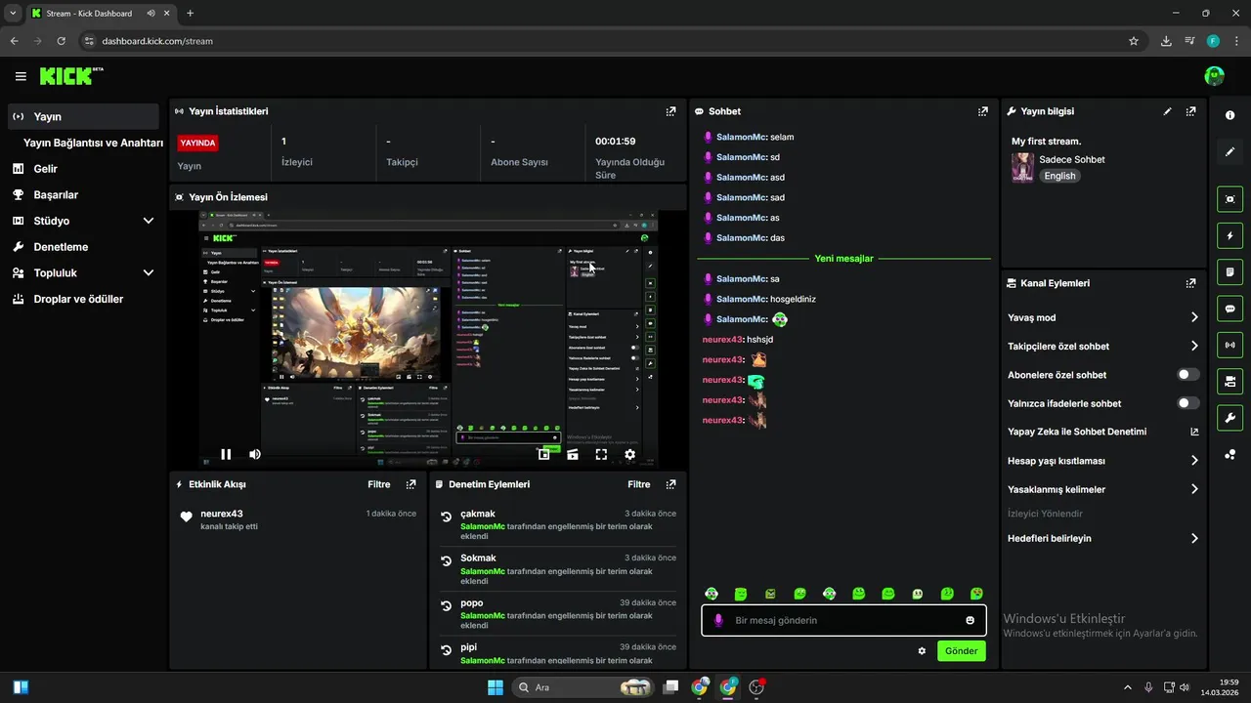Open Windows Start menu

click(496, 687)
